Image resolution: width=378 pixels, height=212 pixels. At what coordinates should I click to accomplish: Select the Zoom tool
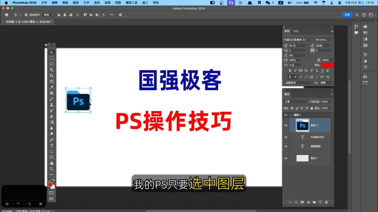[x=51, y=169]
